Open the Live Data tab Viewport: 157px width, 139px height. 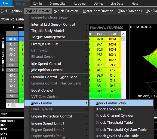click(x=117, y=4)
